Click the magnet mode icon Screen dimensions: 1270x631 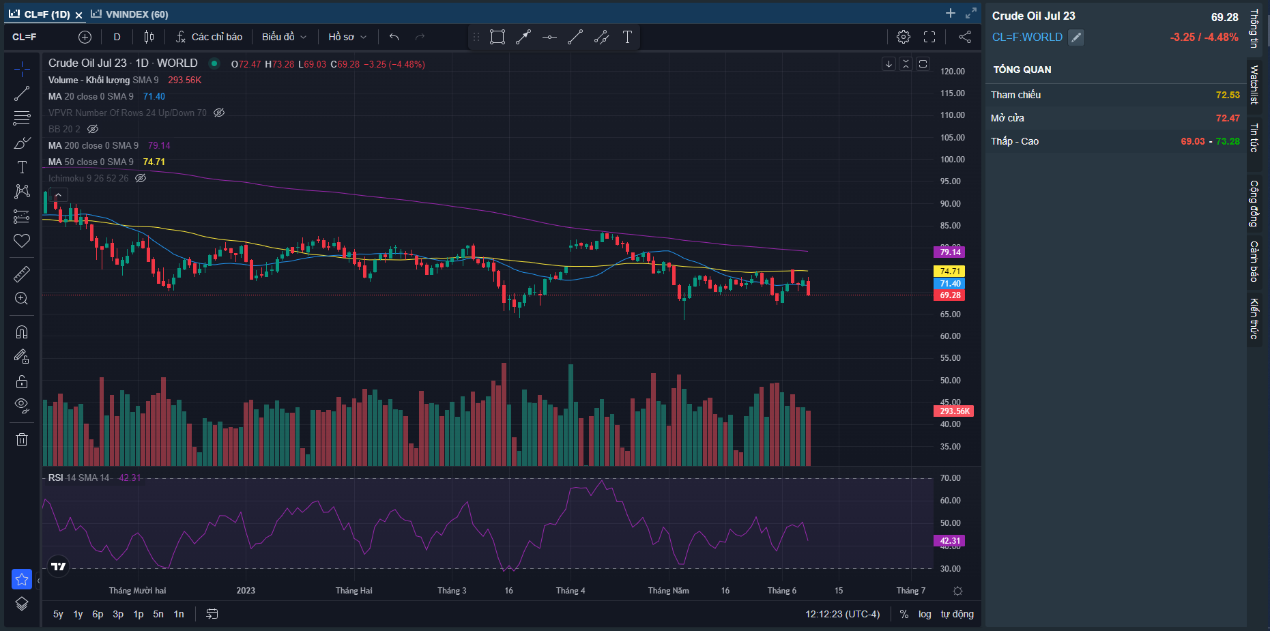[x=22, y=332]
